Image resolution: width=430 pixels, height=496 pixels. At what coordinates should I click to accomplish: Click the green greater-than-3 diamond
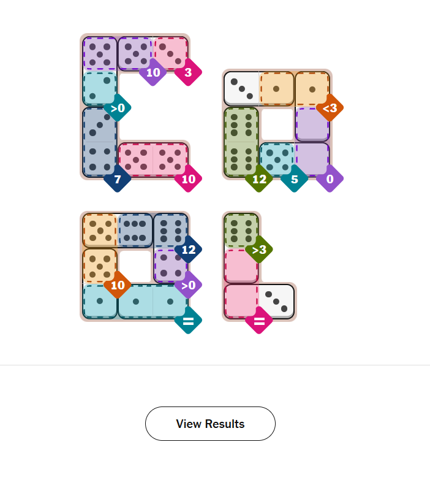point(259,250)
